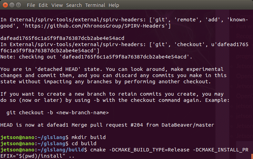Click the orange scrollbar handle at right edge
The image size is (253, 159).
(252, 156)
